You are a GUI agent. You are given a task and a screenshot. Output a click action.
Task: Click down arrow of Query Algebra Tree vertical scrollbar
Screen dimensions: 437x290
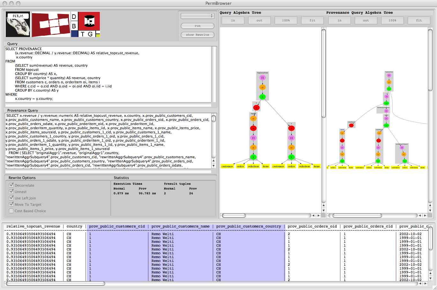[323, 210]
